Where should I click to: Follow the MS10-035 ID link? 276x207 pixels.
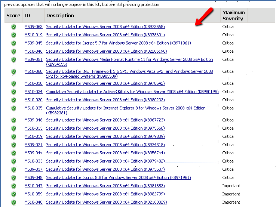point(33,108)
